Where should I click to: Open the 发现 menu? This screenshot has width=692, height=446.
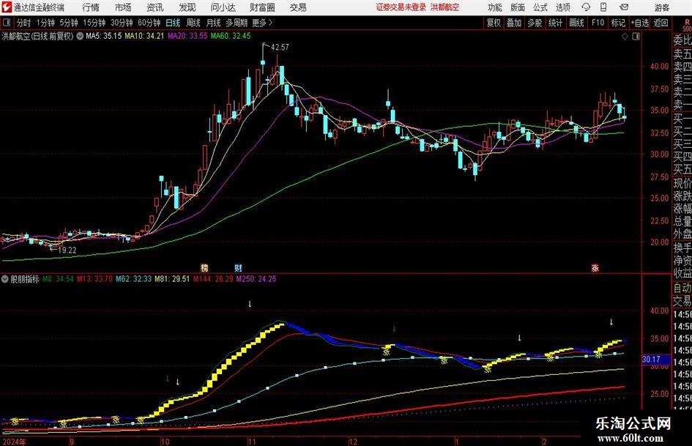coord(187,7)
